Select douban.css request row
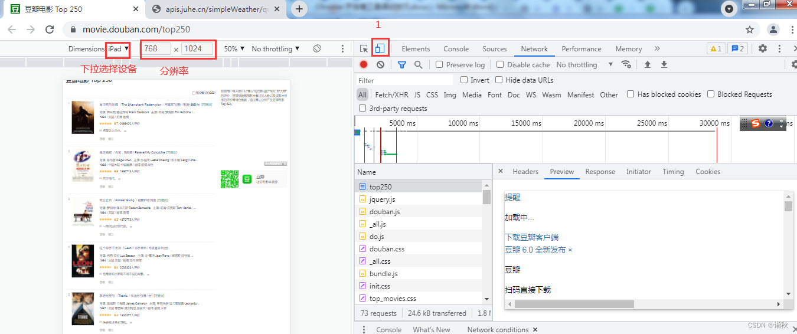 (x=419, y=249)
